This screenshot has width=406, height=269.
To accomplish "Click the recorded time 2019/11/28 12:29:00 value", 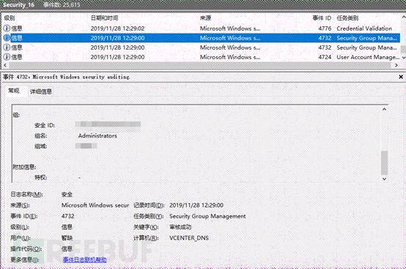I will point(196,205).
